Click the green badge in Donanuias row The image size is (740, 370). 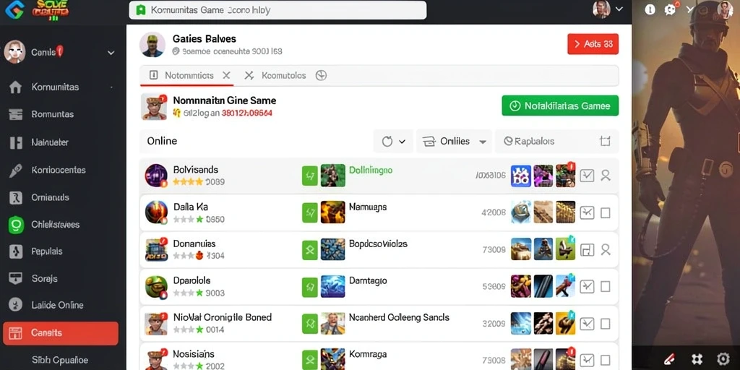(309, 249)
